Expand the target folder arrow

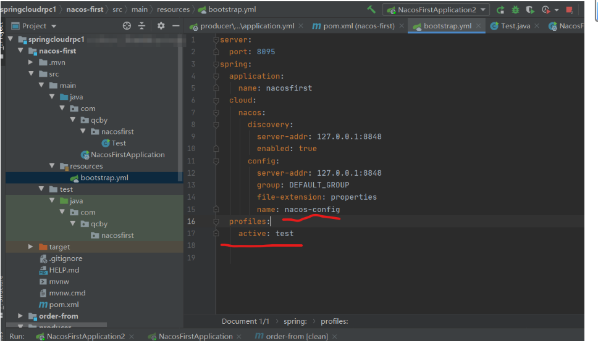(31, 247)
